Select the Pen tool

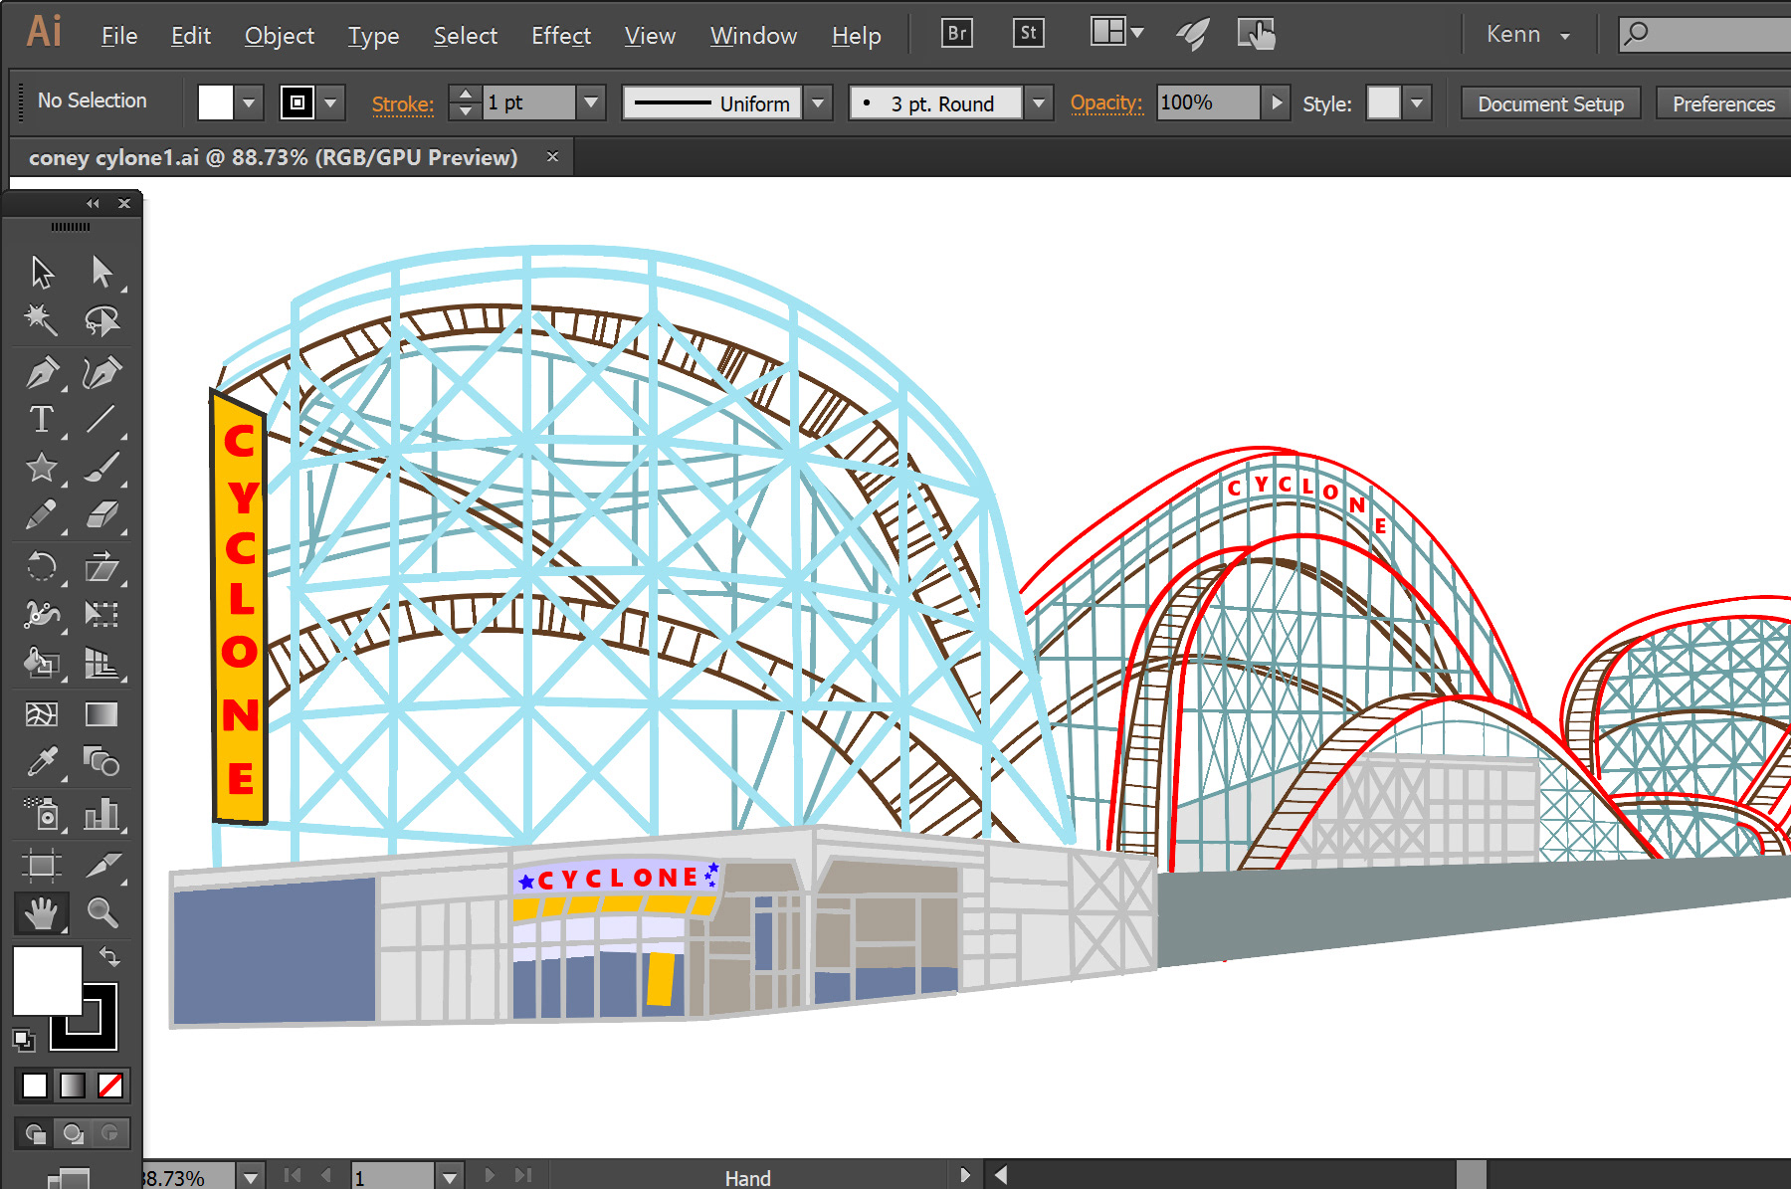click(42, 372)
